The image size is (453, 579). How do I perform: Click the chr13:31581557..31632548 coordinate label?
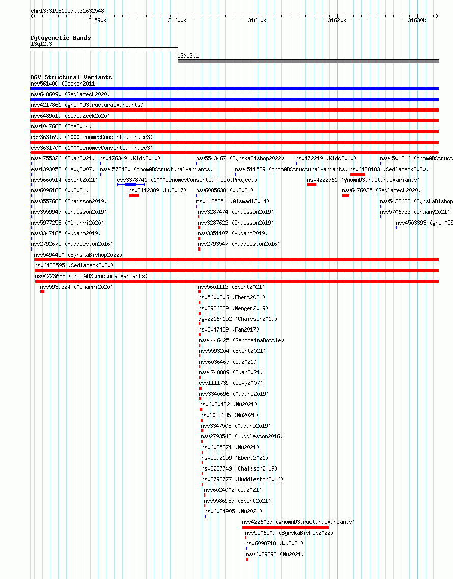[x=67, y=11]
